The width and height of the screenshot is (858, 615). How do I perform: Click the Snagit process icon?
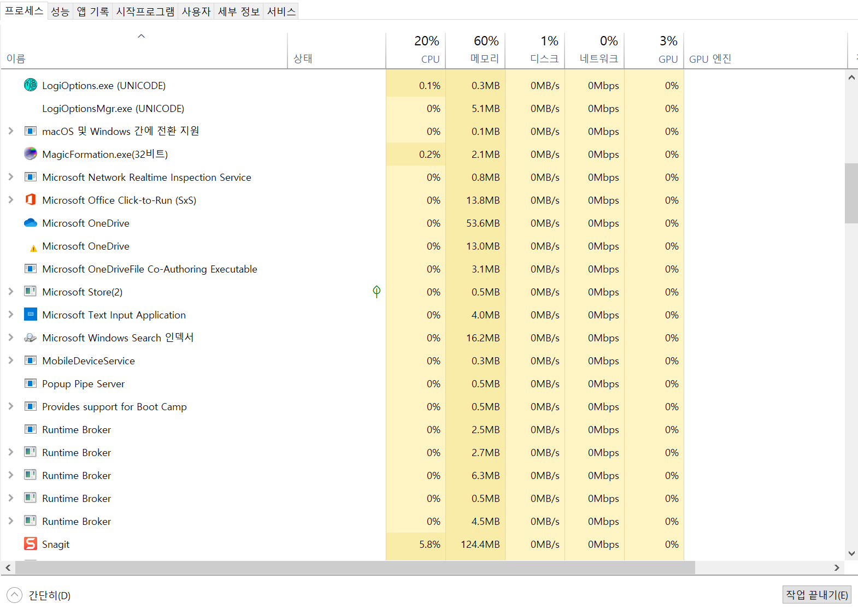[x=31, y=544]
